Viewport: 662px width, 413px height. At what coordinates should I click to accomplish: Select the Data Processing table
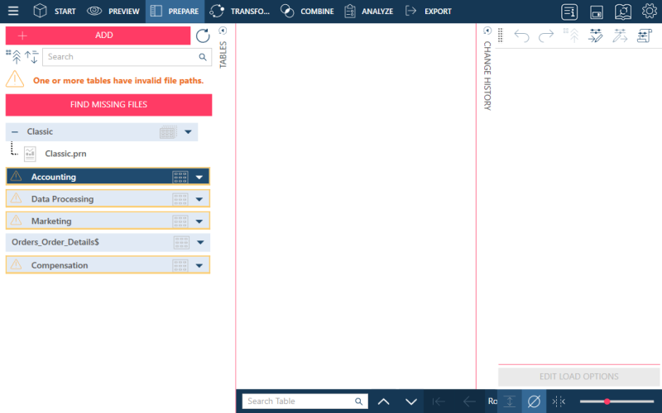coord(108,199)
